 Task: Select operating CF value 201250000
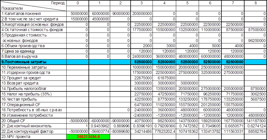(x=211, y=105)
